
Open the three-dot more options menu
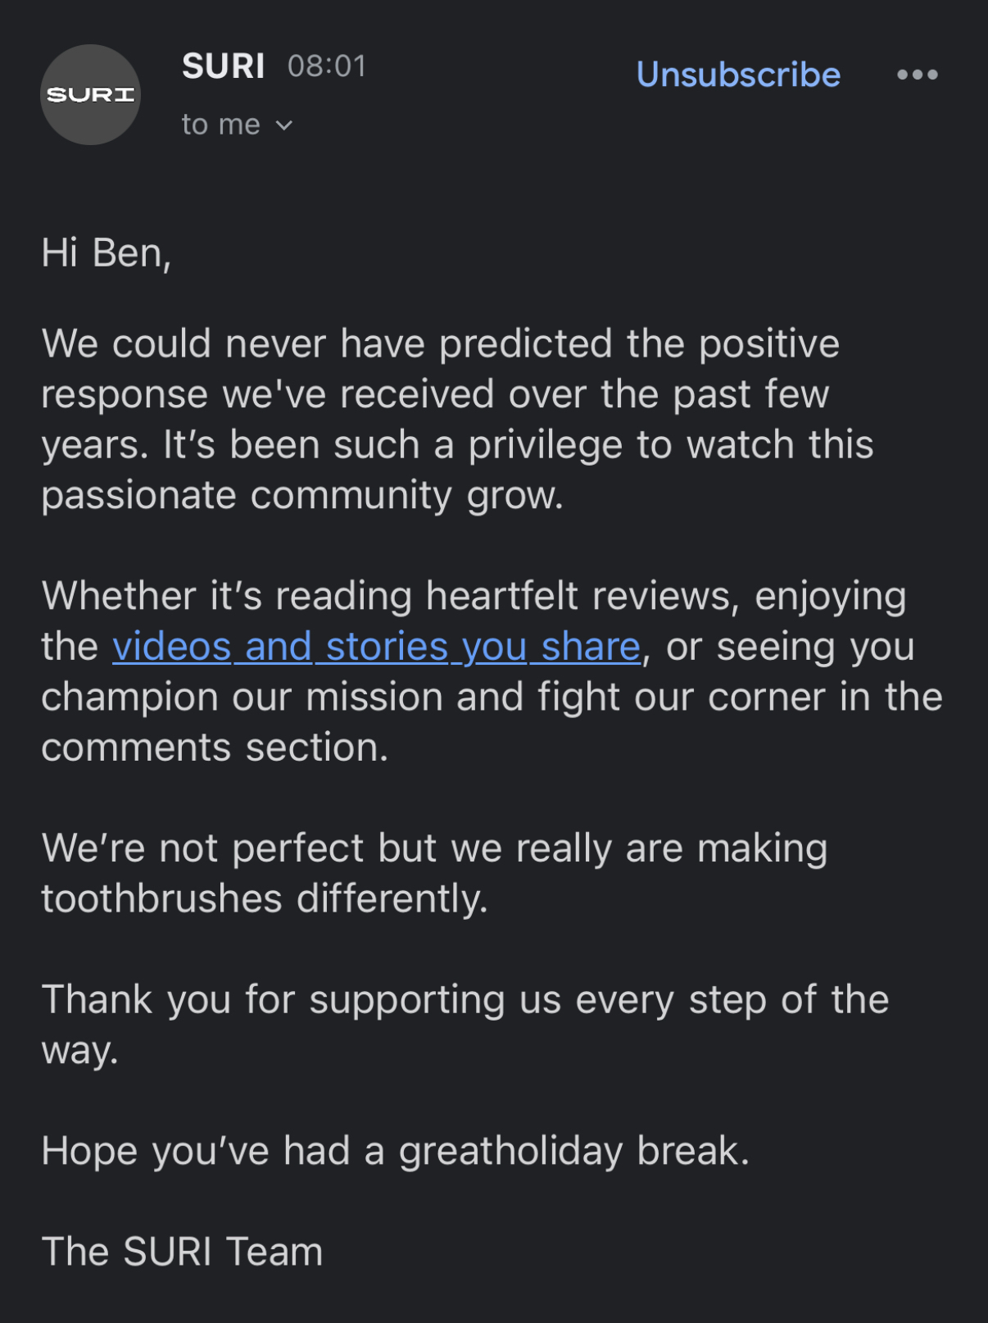pyautogui.click(x=917, y=75)
